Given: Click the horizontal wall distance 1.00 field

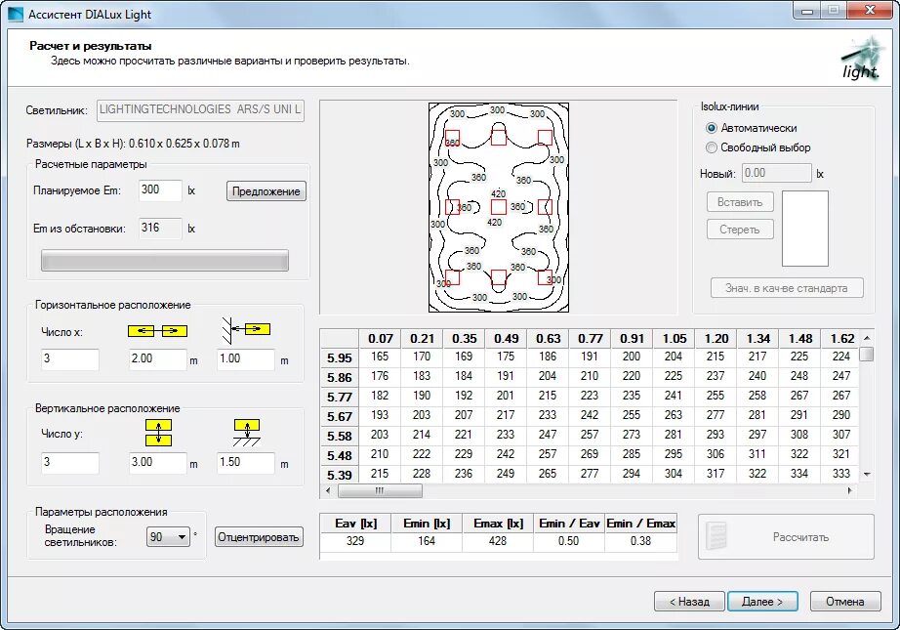Looking at the screenshot, I should click(x=246, y=358).
